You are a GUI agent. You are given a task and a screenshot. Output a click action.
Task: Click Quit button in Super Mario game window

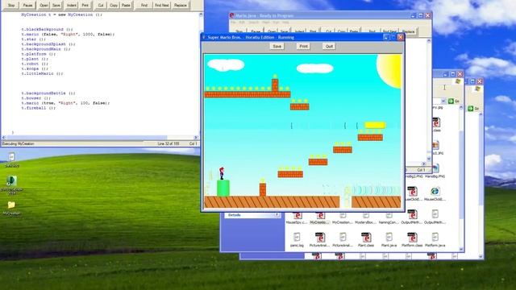tap(329, 47)
